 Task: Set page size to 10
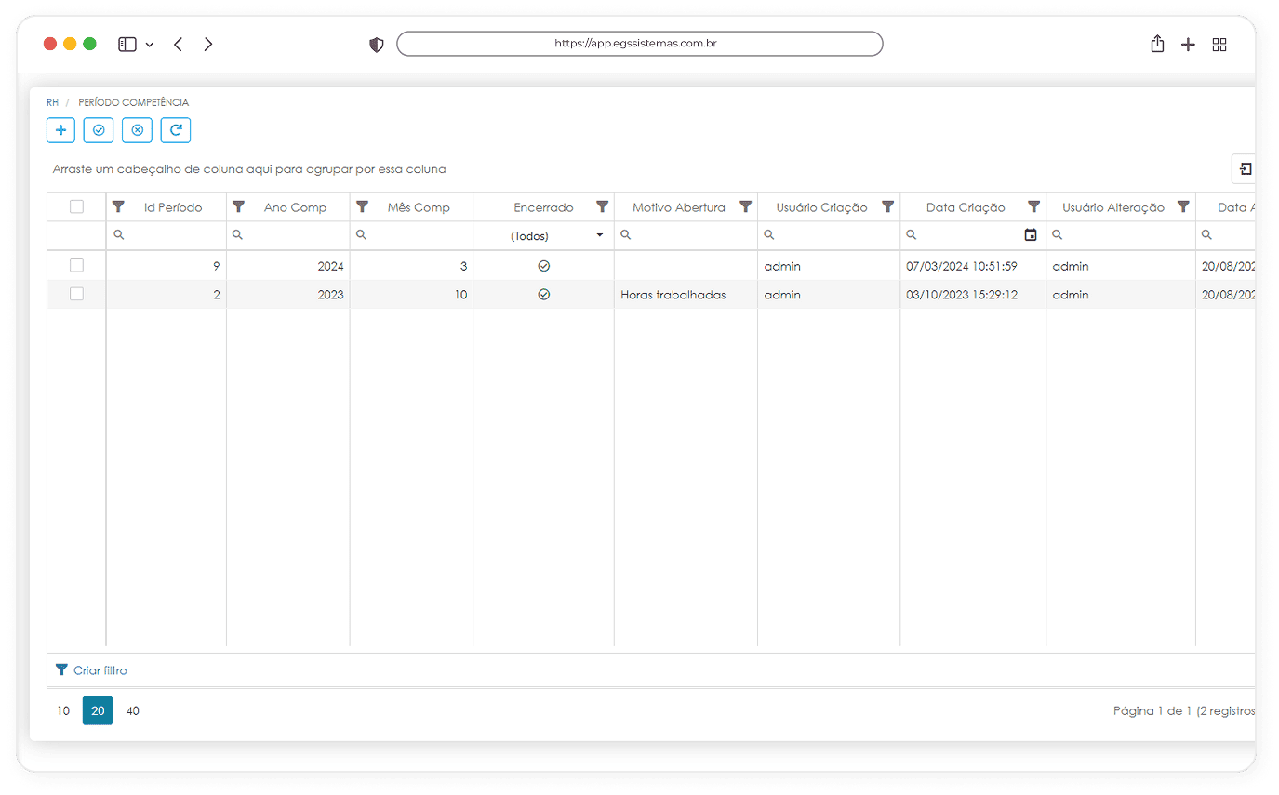[x=63, y=710]
